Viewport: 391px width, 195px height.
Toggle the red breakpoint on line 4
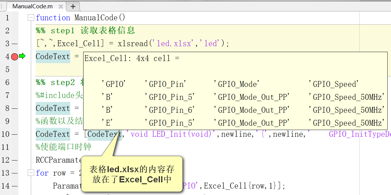pyautogui.click(x=15, y=56)
